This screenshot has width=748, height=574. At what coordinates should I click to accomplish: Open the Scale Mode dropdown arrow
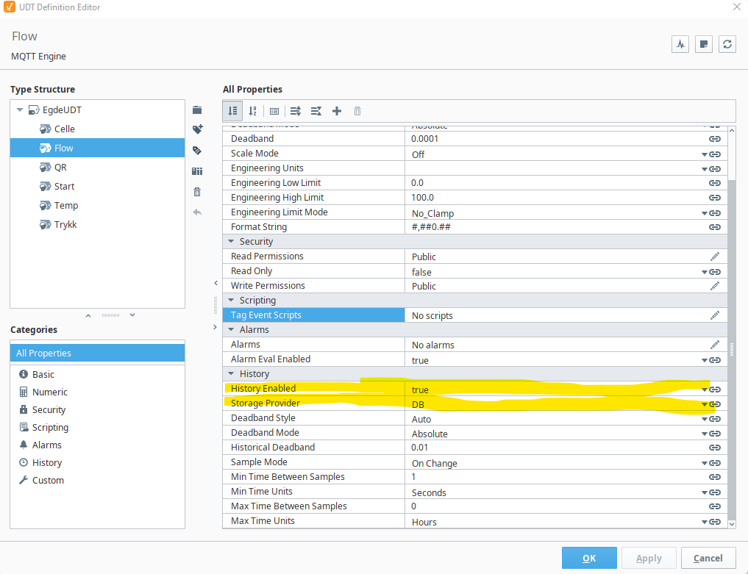click(704, 154)
